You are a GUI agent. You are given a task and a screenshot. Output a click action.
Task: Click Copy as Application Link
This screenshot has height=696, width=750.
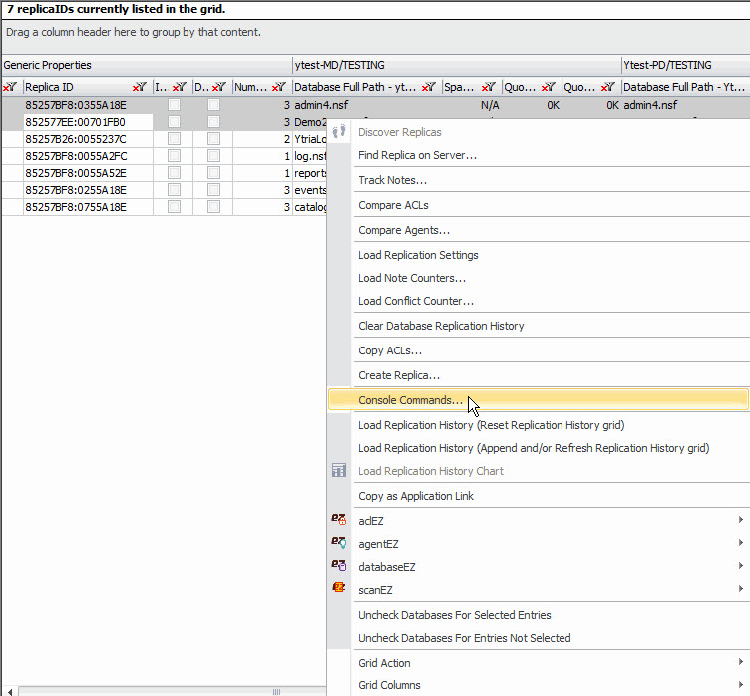[x=416, y=496]
